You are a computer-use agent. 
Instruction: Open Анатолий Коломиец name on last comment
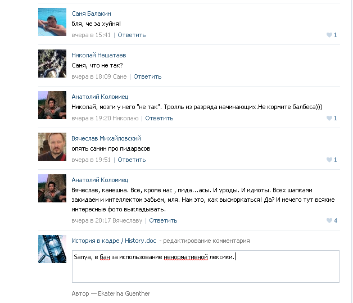(100, 180)
